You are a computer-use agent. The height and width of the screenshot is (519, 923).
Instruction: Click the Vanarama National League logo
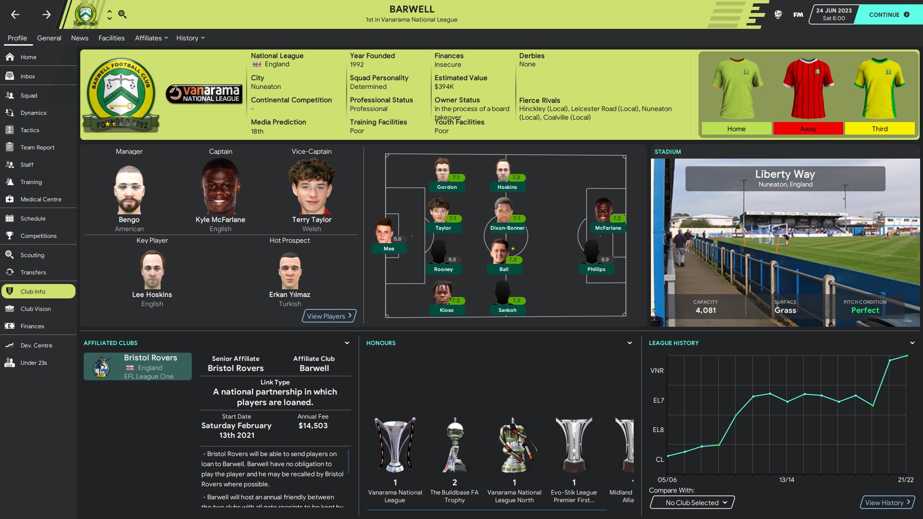[204, 94]
